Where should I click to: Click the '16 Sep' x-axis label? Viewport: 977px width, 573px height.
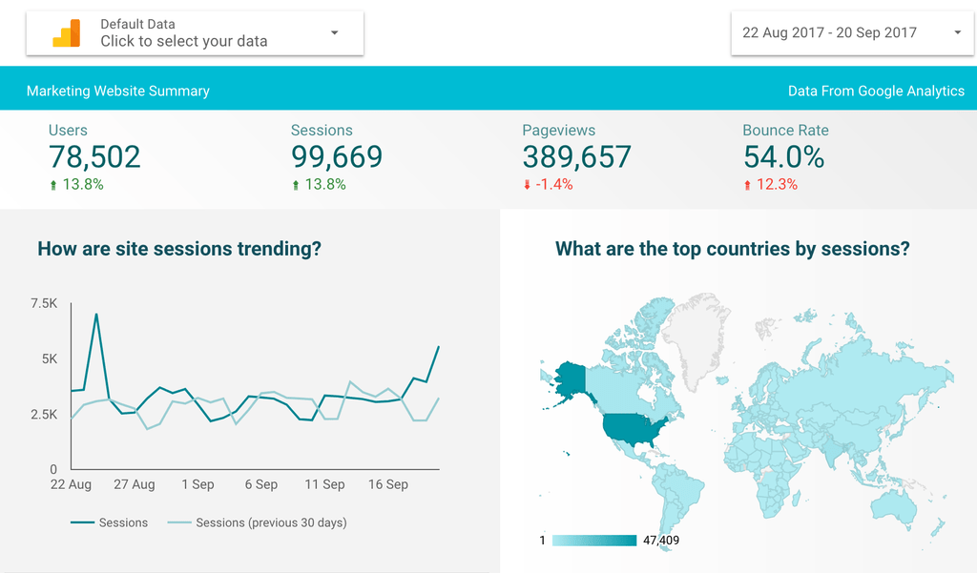point(388,484)
